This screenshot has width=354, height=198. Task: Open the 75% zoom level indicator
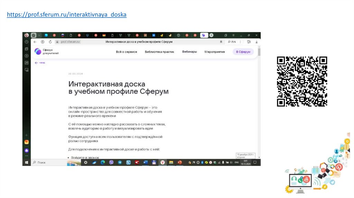(x=232, y=42)
